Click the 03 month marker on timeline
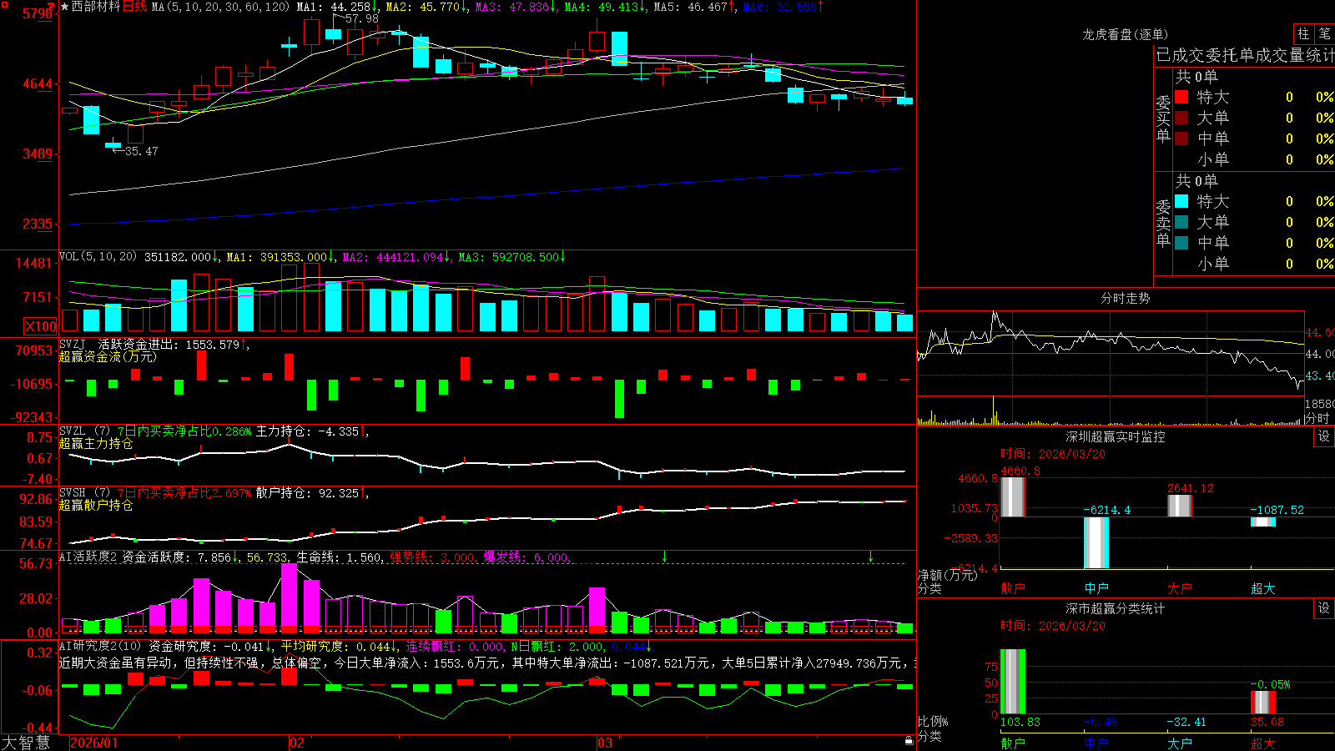Screen dimensions: 1335x751 pyautogui.click(x=605, y=743)
